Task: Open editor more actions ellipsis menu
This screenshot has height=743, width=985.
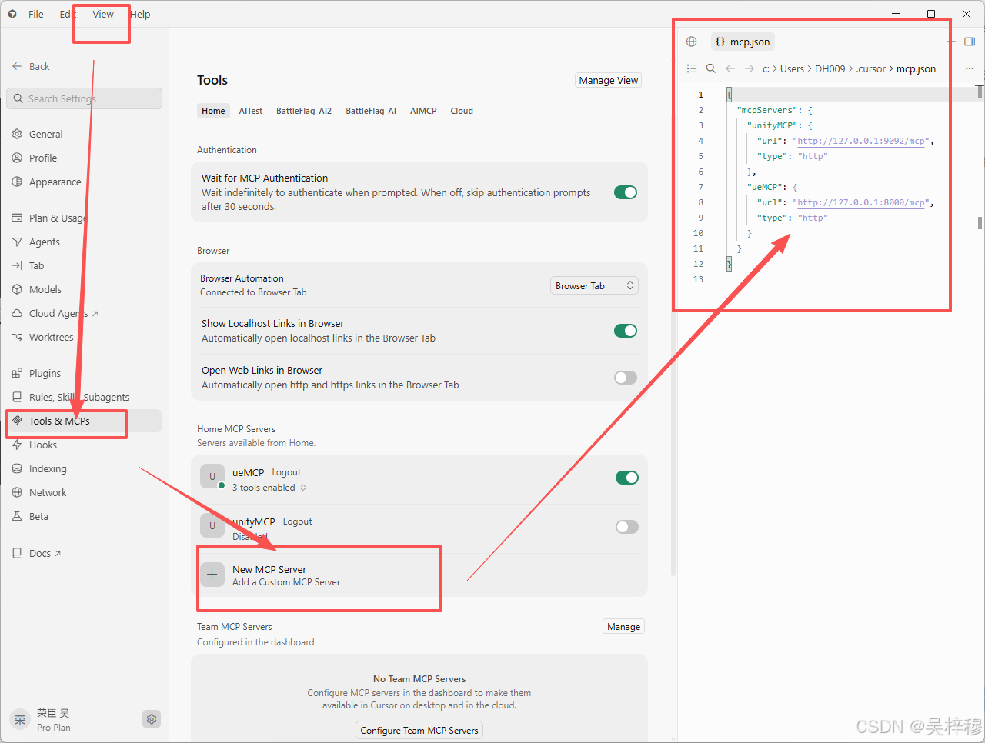Action: coord(969,68)
